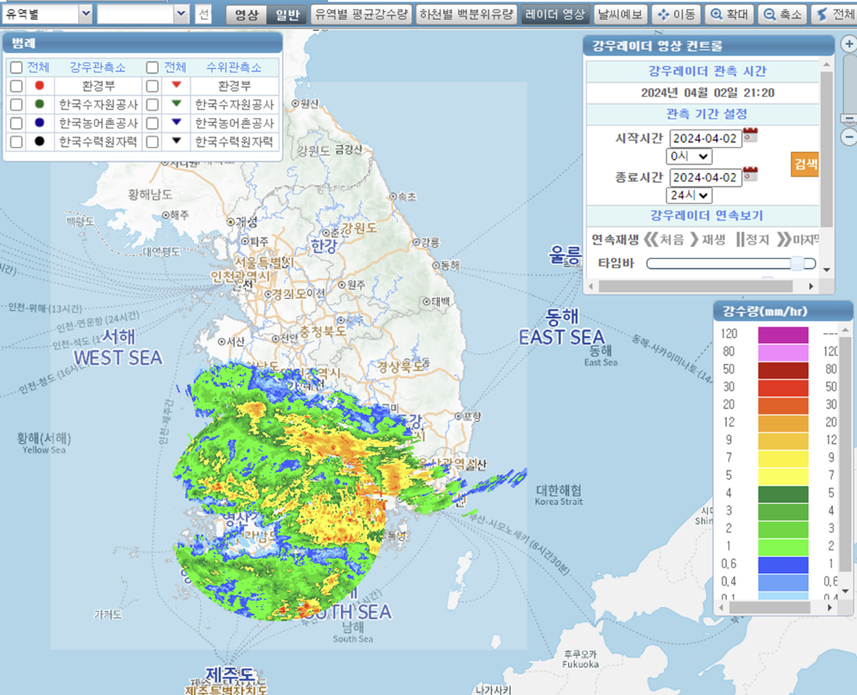Play radar animation with 재생
This screenshot has height=695, width=857.
pyautogui.click(x=707, y=239)
